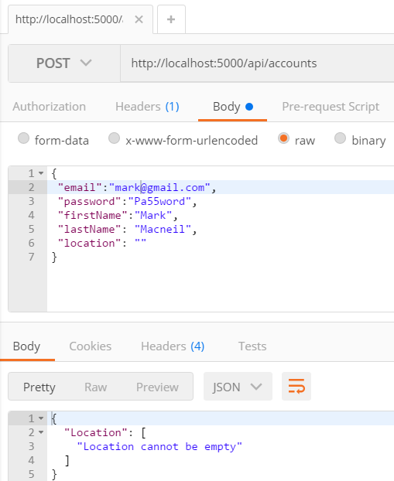Select the binary body radio button
The width and height of the screenshot is (394, 481).
tap(340, 138)
